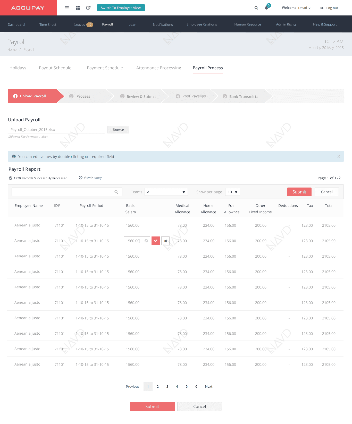The width and height of the screenshot is (352, 424).
Task: Switch to the Attendance Processing tab
Action: tap(159, 68)
